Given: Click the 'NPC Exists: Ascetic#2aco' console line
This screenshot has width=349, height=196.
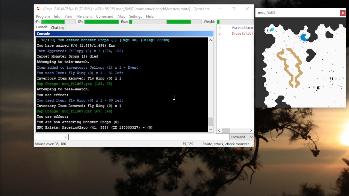Looking at the screenshot, I should tap(95, 127).
